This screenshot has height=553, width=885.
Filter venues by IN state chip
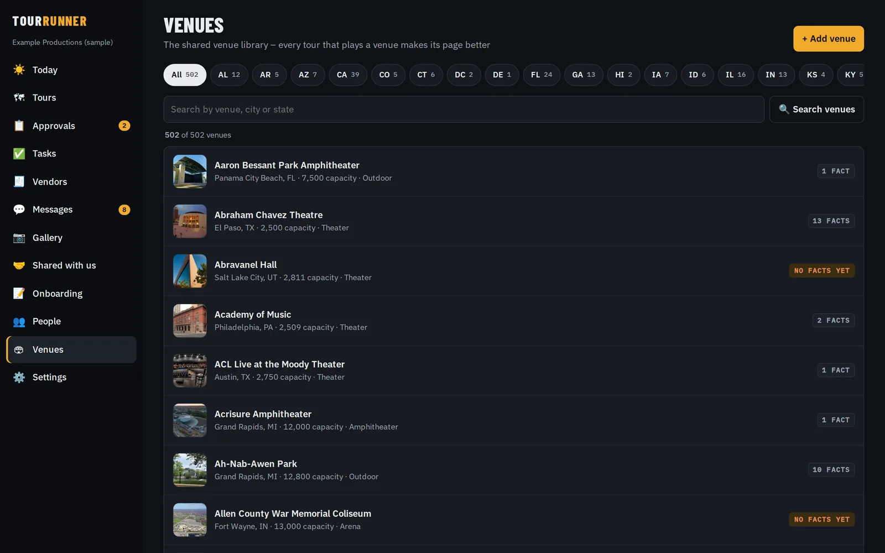pyautogui.click(x=776, y=75)
